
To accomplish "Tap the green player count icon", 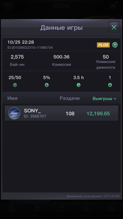I will point(110,85).
